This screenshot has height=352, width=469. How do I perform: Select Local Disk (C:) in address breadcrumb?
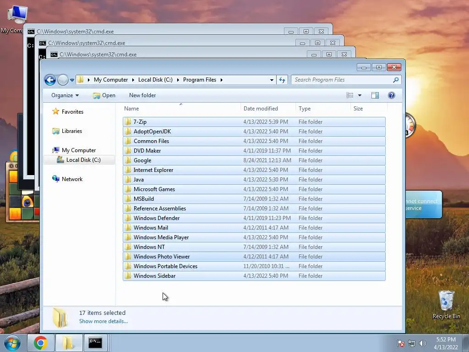point(155,80)
